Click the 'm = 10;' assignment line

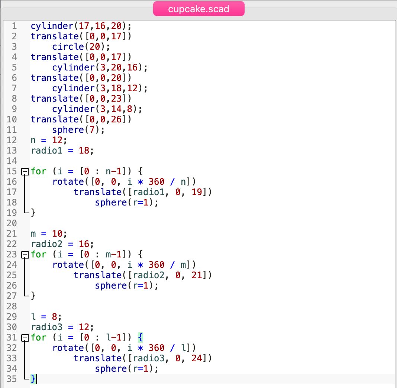pos(49,234)
